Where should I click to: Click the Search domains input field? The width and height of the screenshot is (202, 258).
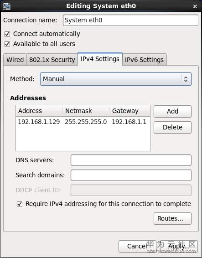point(131,175)
